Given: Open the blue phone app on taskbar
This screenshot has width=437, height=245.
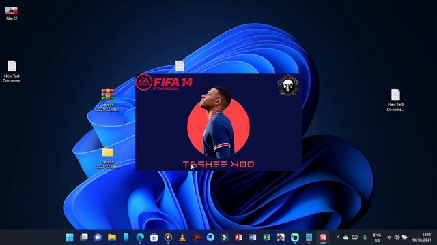Looking at the screenshot, I should click(x=126, y=238).
